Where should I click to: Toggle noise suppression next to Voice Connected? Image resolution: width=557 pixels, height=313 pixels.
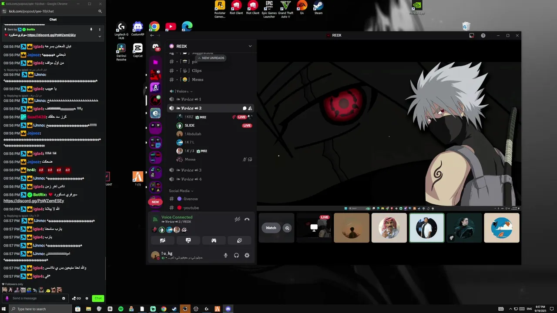tap(237, 220)
